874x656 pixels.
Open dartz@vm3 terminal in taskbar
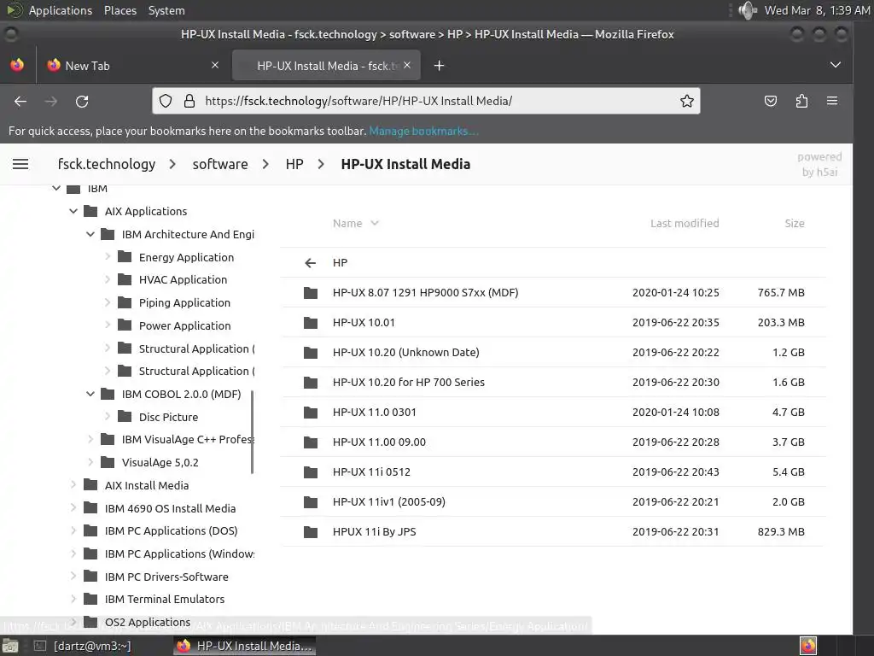pyautogui.click(x=84, y=646)
